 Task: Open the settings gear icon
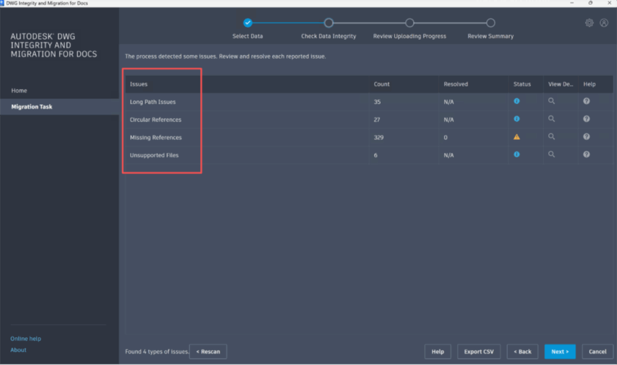pyautogui.click(x=589, y=23)
